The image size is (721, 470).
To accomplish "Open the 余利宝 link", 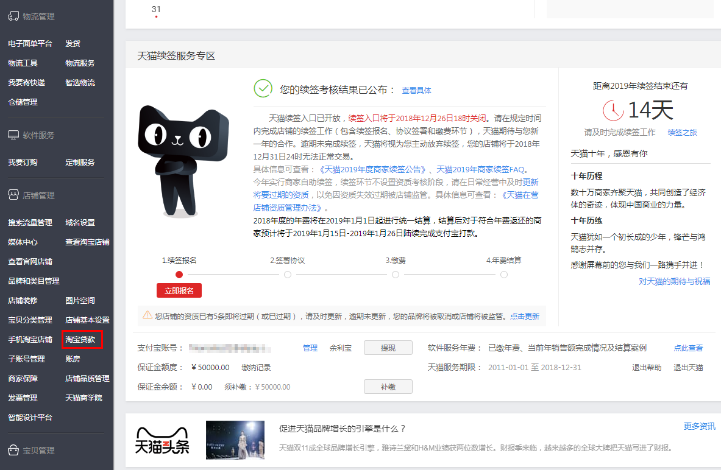I will click(x=341, y=348).
